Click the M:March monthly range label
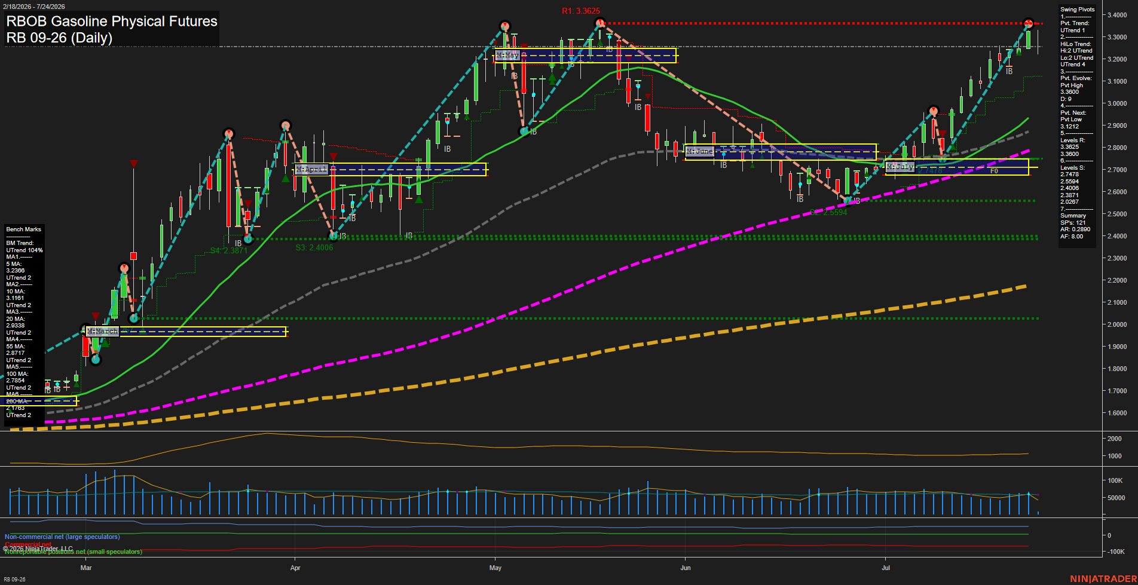 pos(102,331)
